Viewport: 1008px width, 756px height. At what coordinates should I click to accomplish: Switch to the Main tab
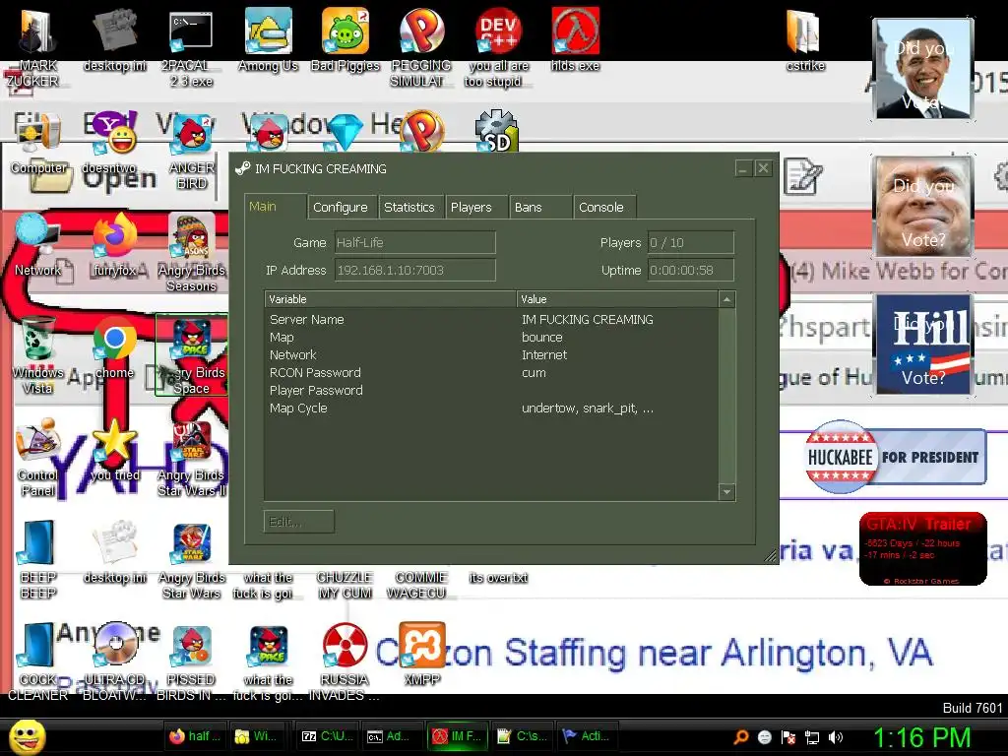[277, 207]
